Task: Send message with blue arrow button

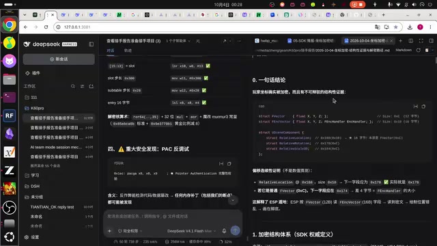Action: click(235, 230)
